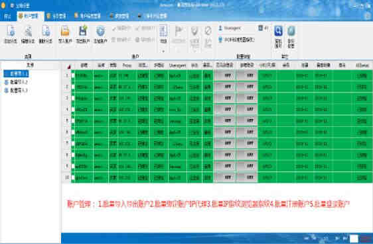Click the Delete category ribbon icon
373x244 pixels.
click(46, 31)
